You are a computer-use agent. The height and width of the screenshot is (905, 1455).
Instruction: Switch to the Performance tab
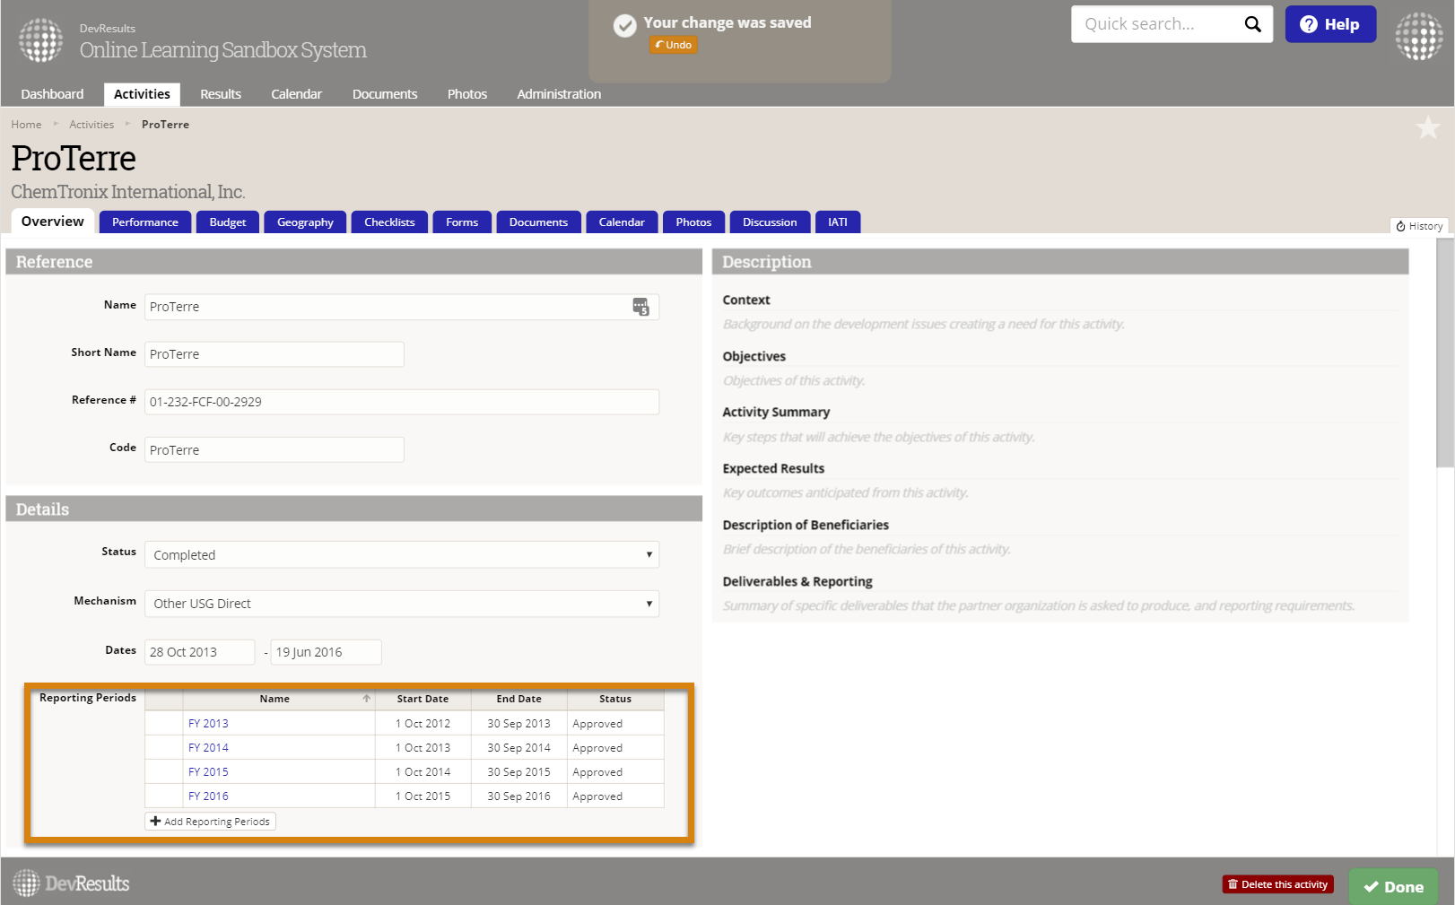pos(145,222)
